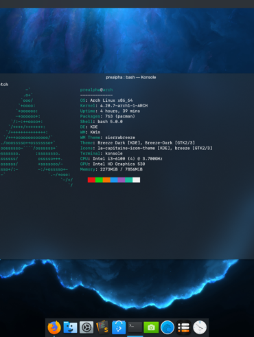The image size is (254, 337).
Task: Click the Konsole window title bar text
Action: click(x=131, y=77)
